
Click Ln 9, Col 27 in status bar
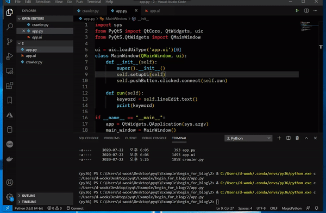pos(225,208)
